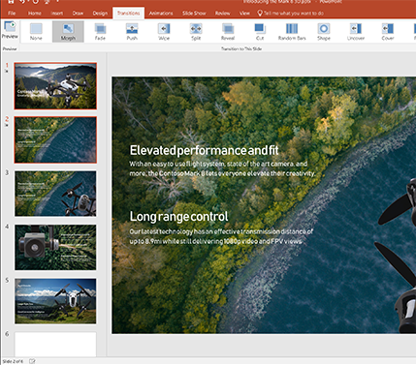Open the Animations tab
The image size is (416, 365).
161,14
